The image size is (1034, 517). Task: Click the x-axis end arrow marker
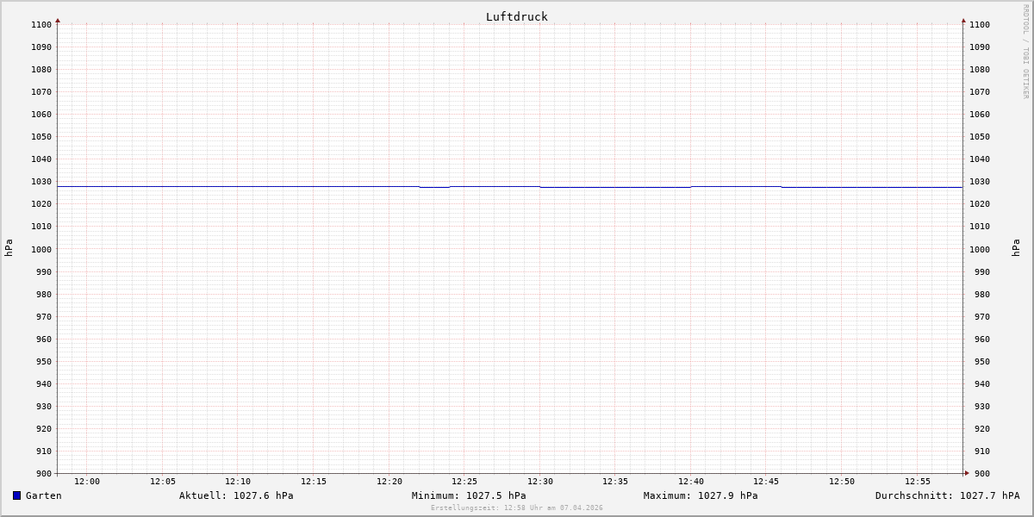pos(966,472)
